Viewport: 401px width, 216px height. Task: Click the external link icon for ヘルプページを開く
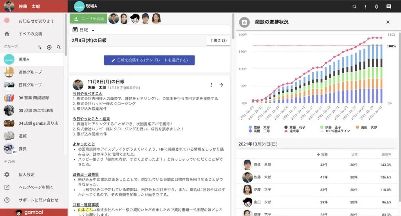[x=7, y=187]
